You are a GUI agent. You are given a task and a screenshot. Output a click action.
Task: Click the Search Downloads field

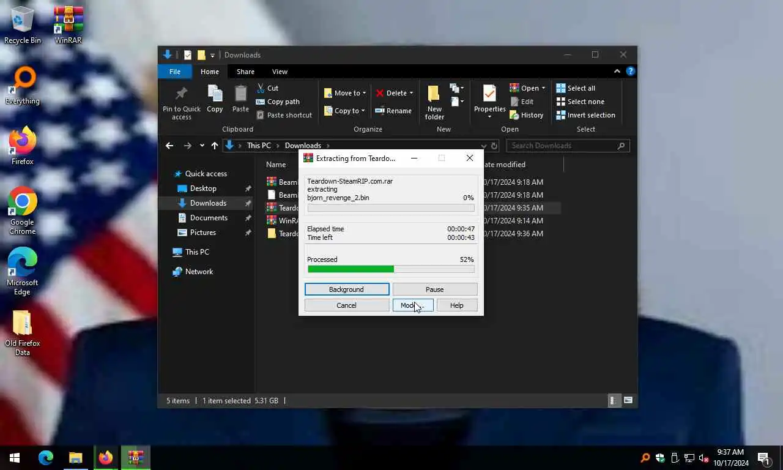click(568, 146)
